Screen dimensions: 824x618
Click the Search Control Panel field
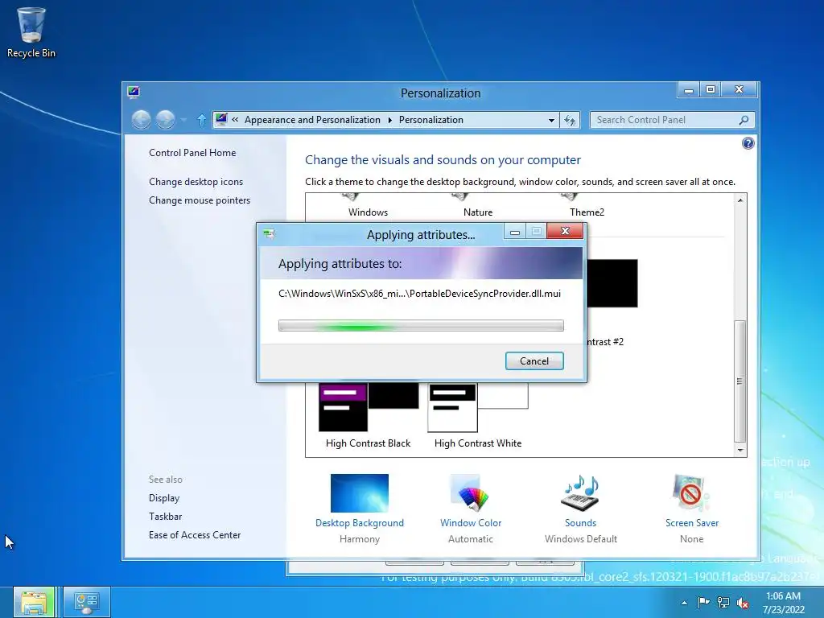(x=672, y=120)
